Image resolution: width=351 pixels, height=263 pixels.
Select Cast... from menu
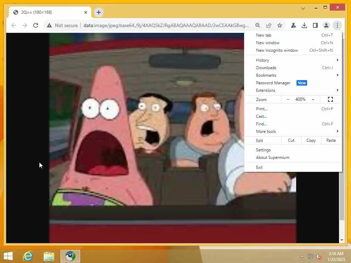293,116
